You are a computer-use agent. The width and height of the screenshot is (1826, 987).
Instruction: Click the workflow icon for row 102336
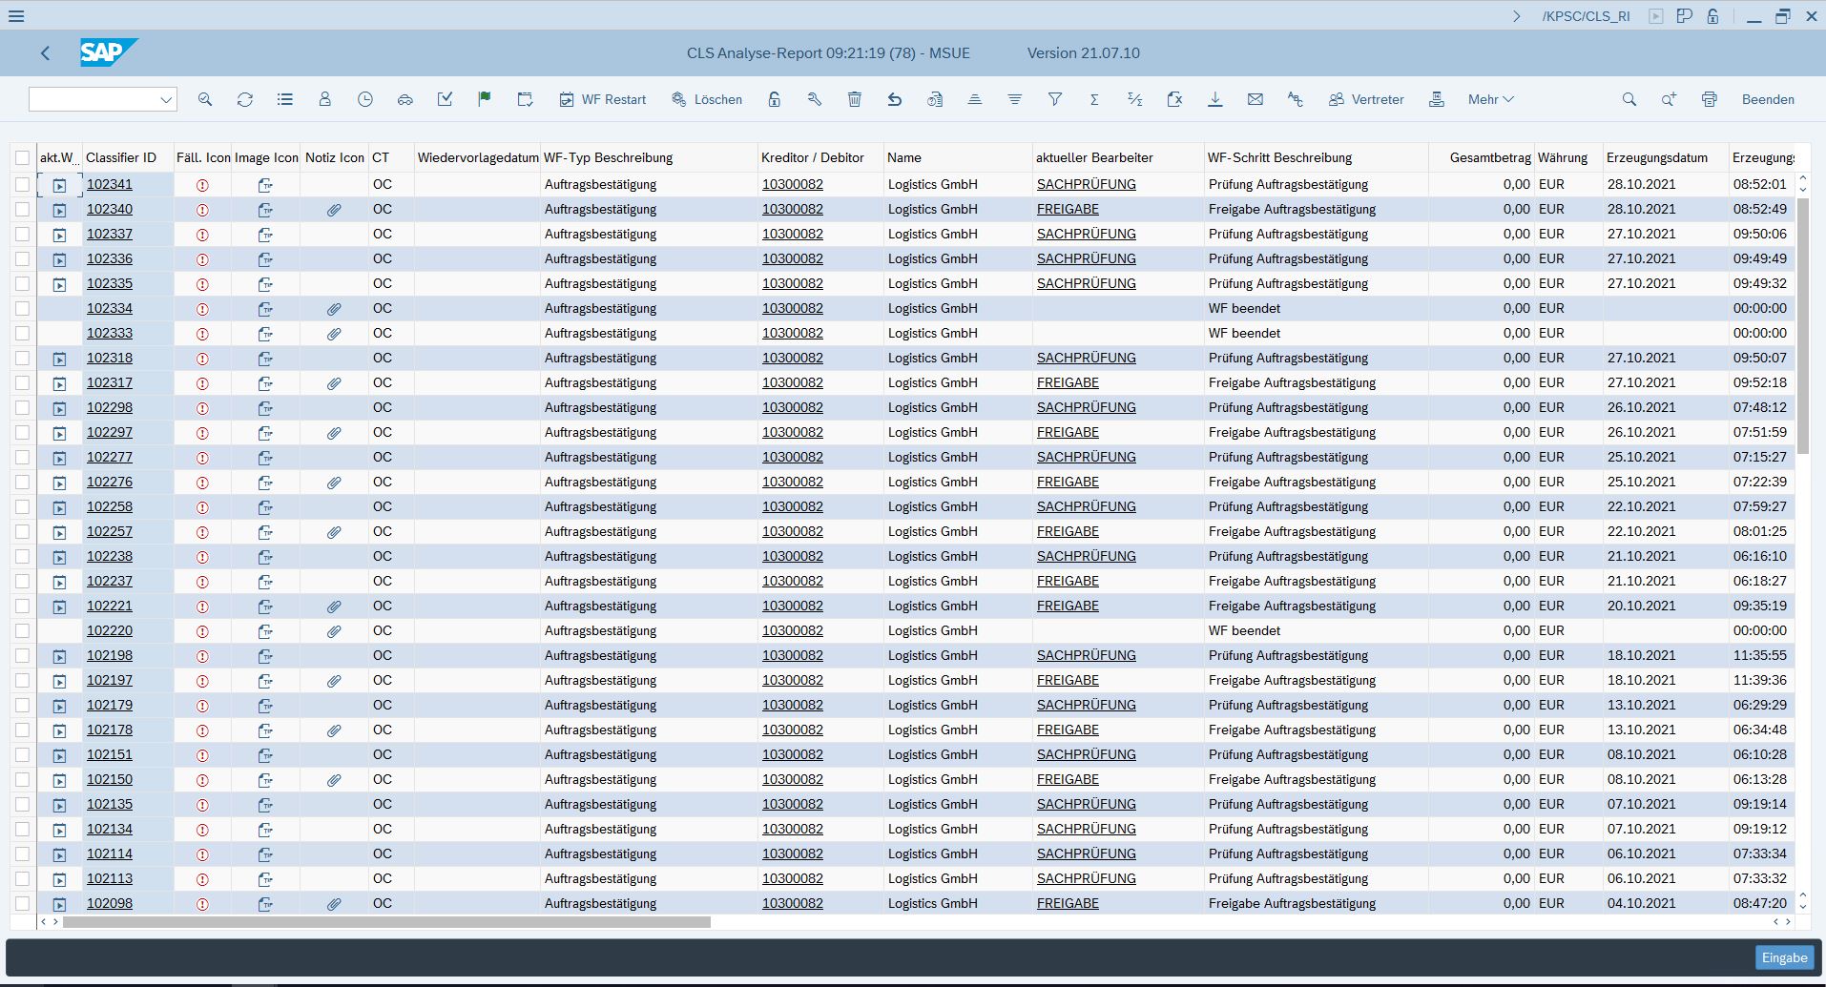(59, 259)
